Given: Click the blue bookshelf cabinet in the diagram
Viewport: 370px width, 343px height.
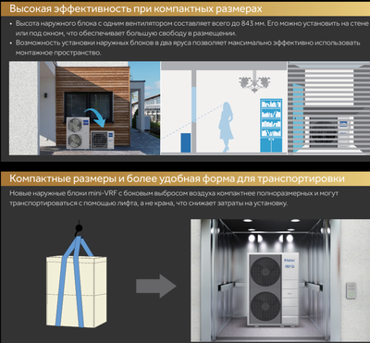Looking at the screenshot, I should tap(271, 125).
